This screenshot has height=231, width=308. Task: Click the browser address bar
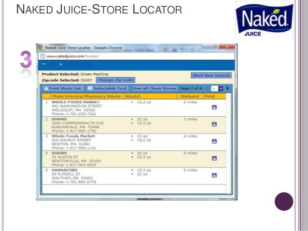[136, 56]
